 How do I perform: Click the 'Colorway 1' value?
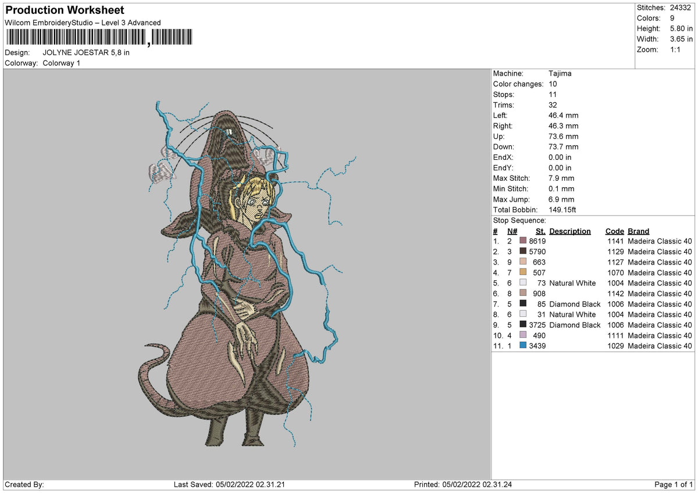point(62,63)
